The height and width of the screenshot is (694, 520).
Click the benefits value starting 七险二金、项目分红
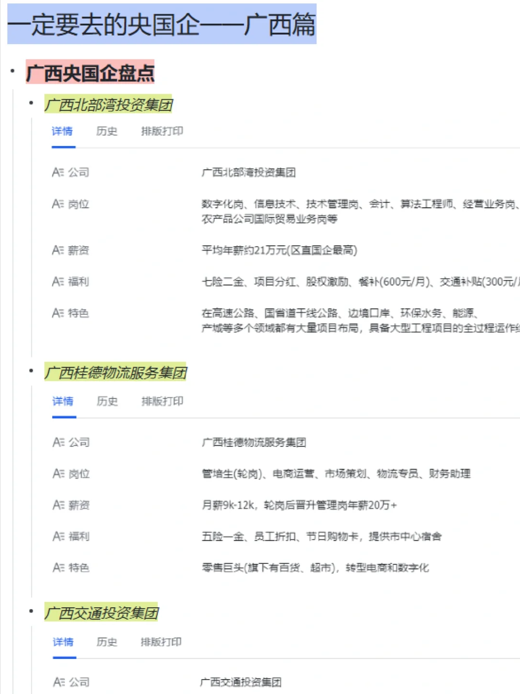click(360, 281)
